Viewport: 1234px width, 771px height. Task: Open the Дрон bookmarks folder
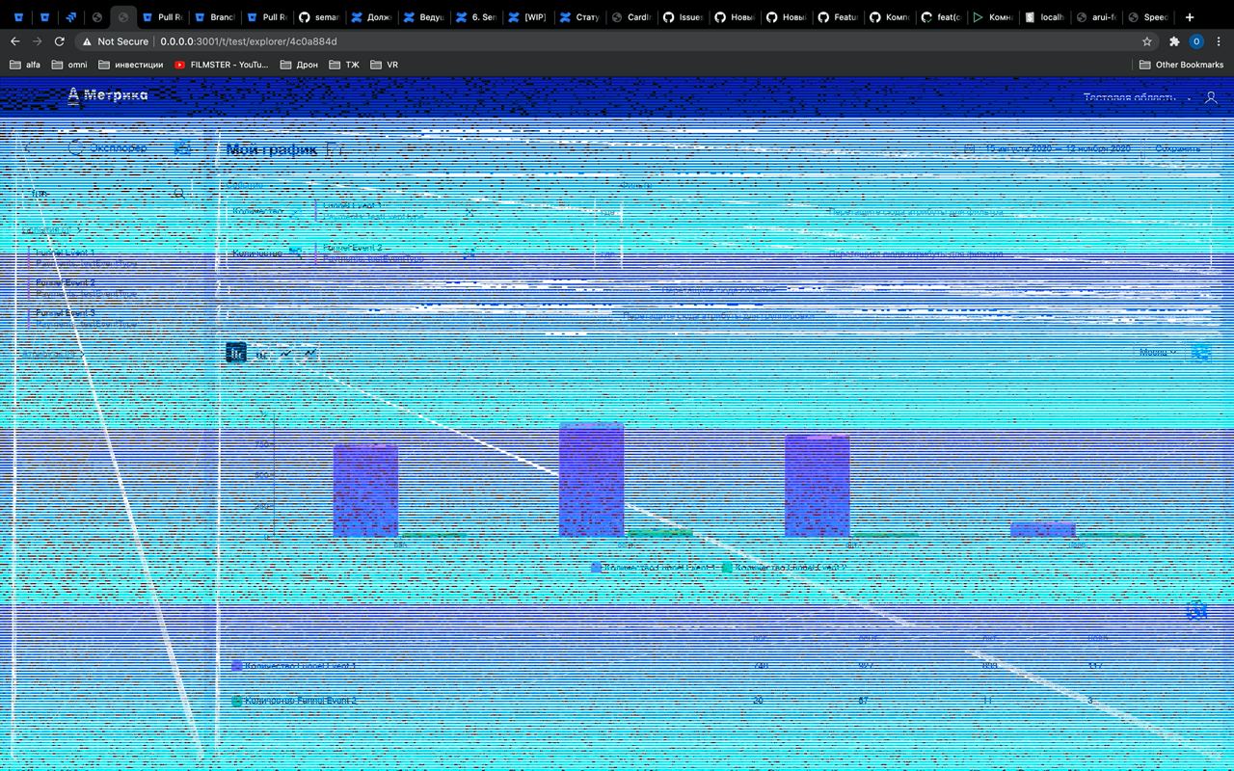pos(299,65)
